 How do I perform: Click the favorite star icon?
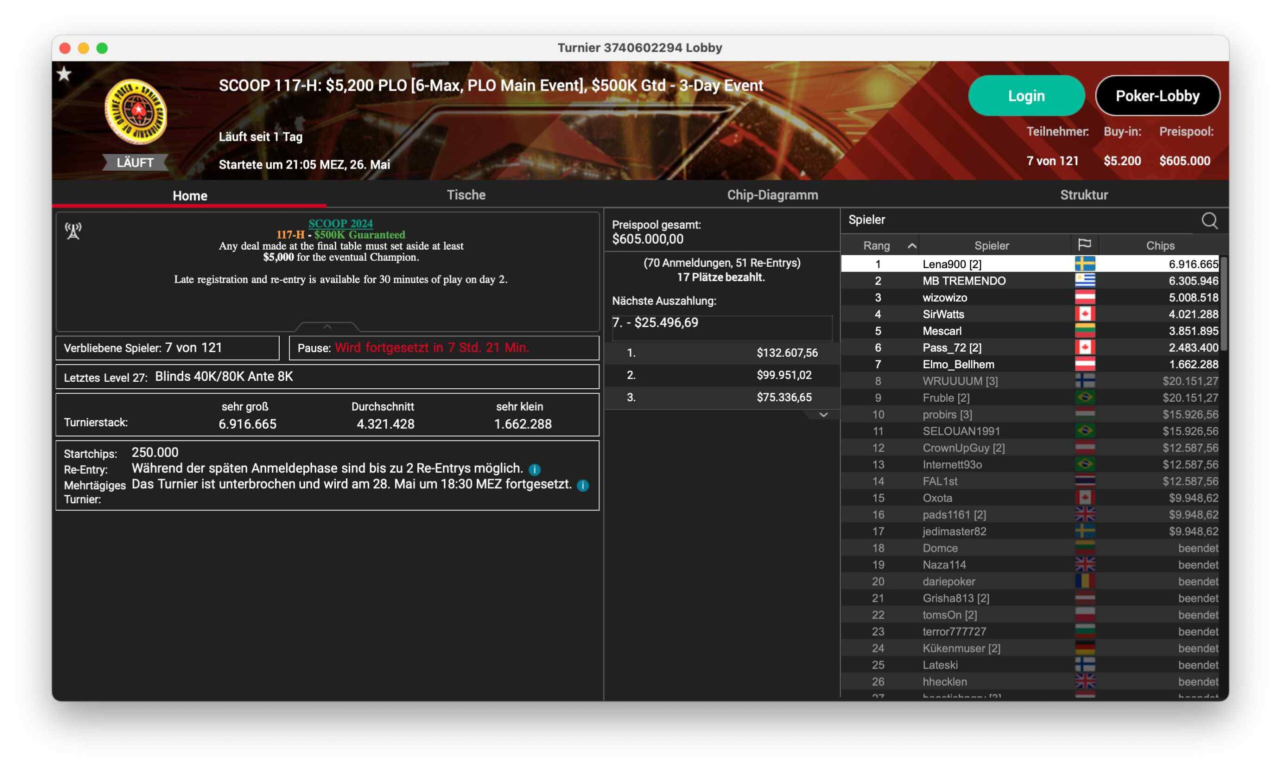64,74
